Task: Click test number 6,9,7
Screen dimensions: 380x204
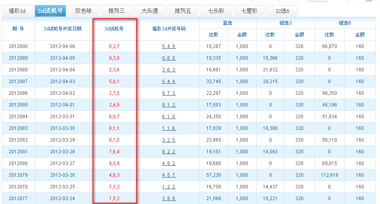Action: click(x=114, y=116)
